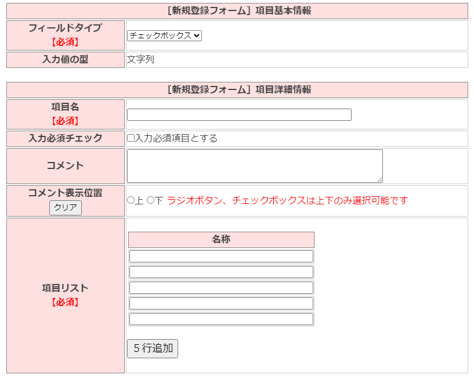This screenshot has width=474, height=378.
Task: Click the fourth 名称 input row
Action: [221, 303]
